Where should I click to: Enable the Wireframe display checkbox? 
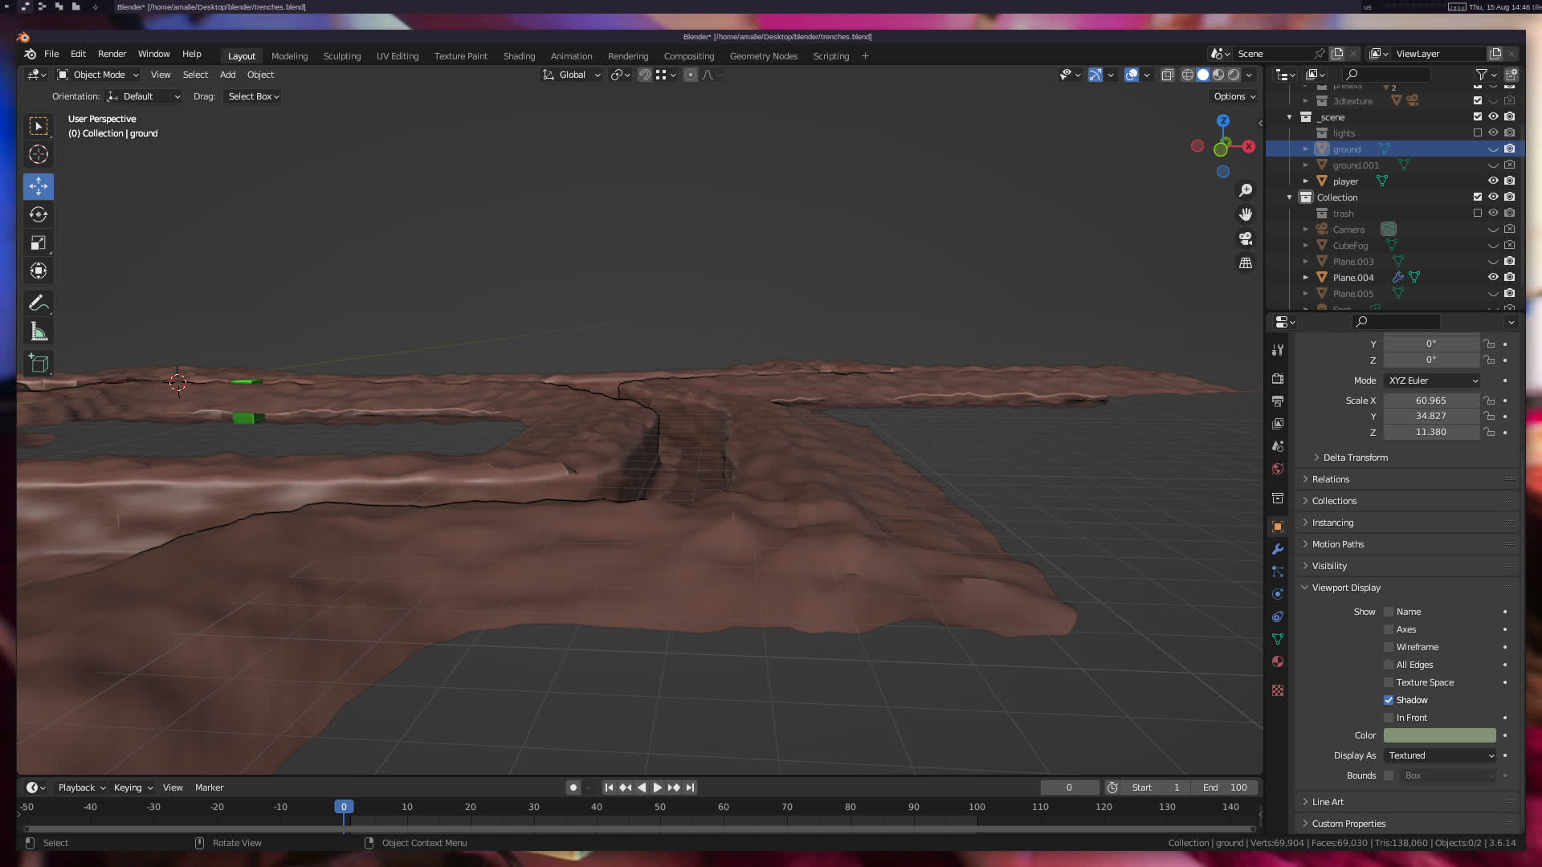[1389, 647]
